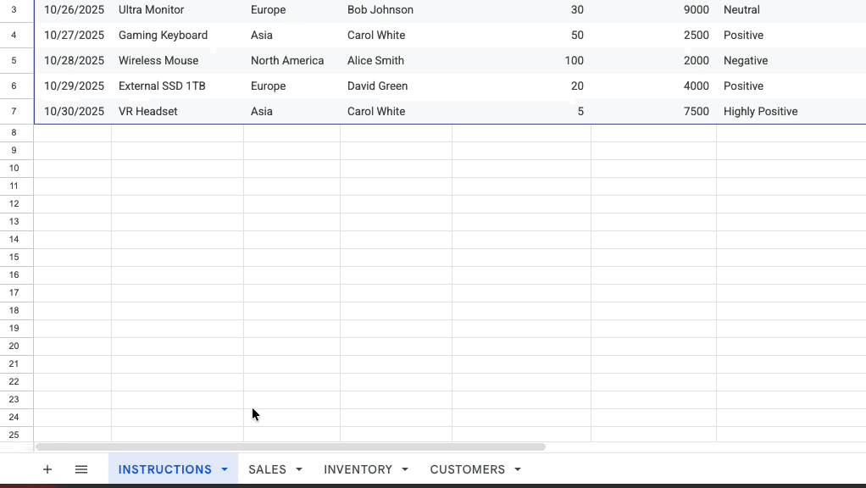Add a new sheet with plus icon
866x488 pixels.
(x=47, y=469)
